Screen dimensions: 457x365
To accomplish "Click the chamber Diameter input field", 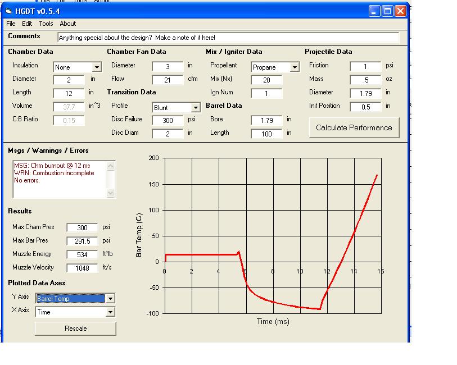I will pos(69,80).
